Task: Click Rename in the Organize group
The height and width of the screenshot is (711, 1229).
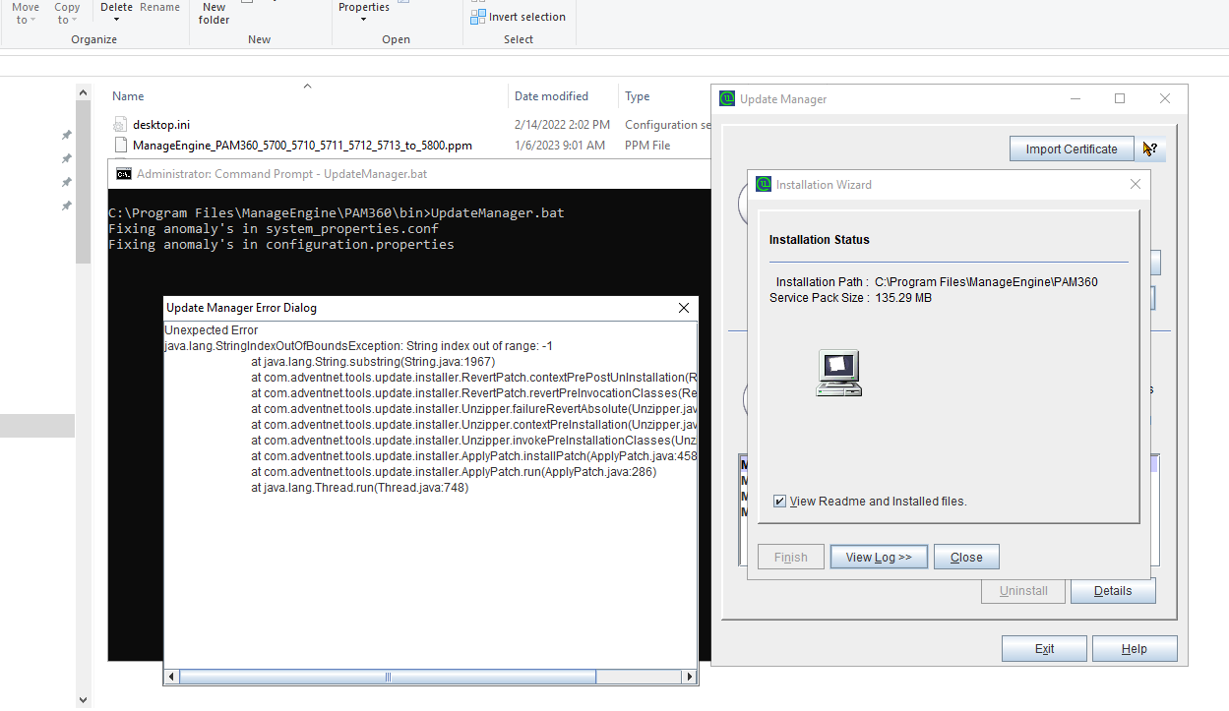Action: click(159, 7)
